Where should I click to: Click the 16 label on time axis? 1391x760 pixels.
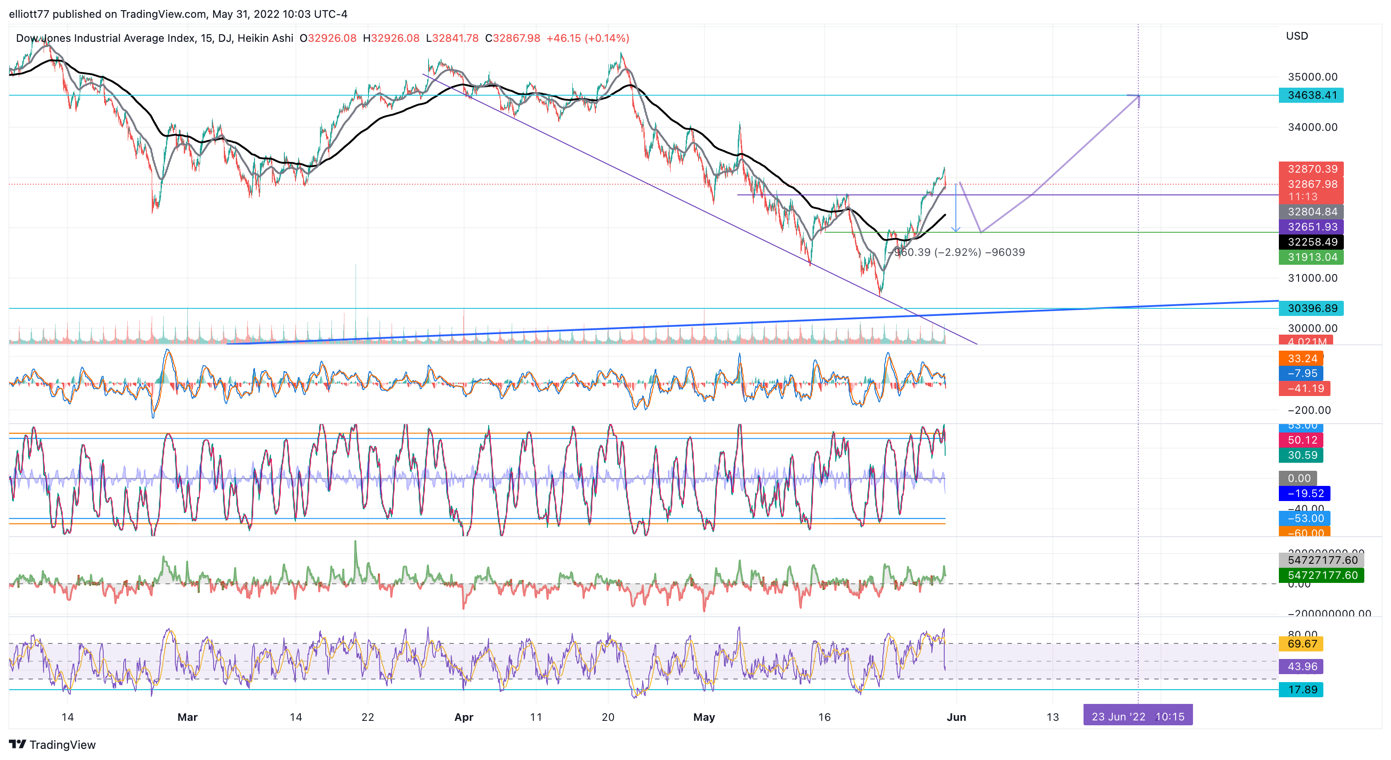pyautogui.click(x=824, y=717)
